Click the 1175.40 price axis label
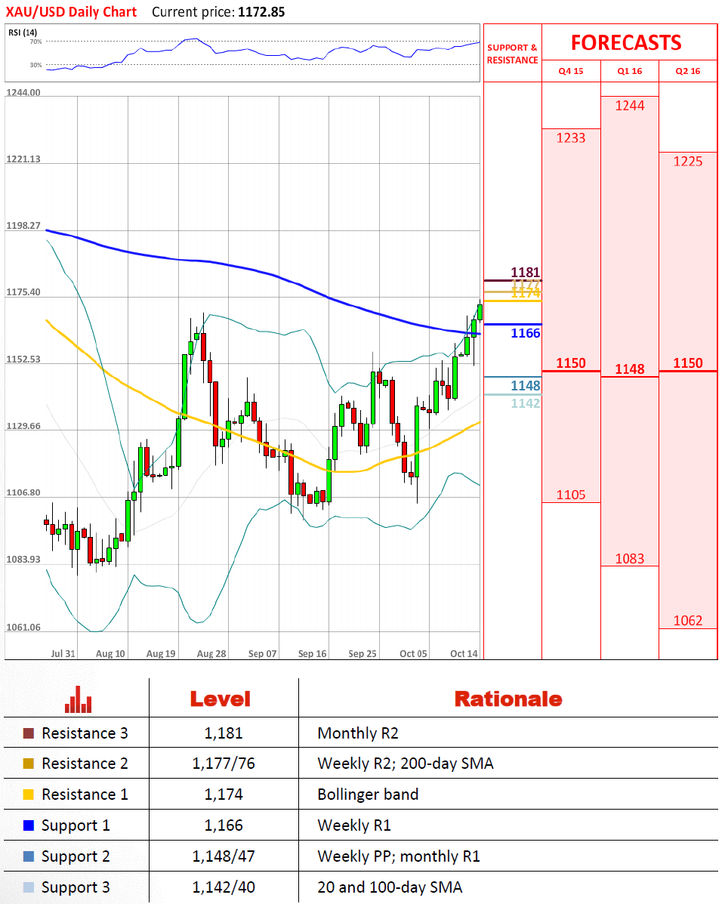The image size is (725, 904). point(23,292)
